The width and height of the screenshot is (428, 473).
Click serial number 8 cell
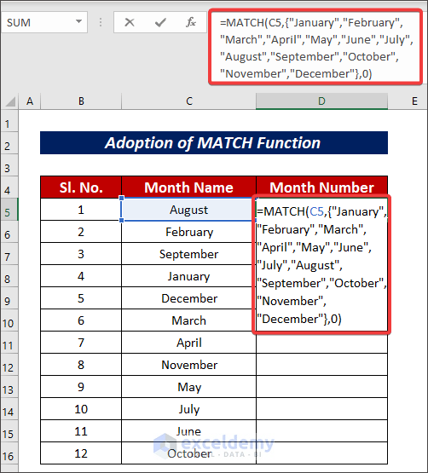pyautogui.click(x=81, y=365)
